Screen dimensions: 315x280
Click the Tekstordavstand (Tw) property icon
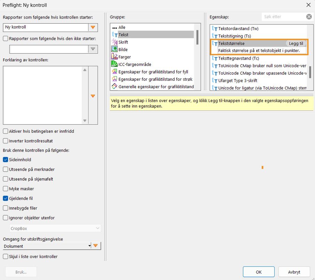tap(214, 29)
